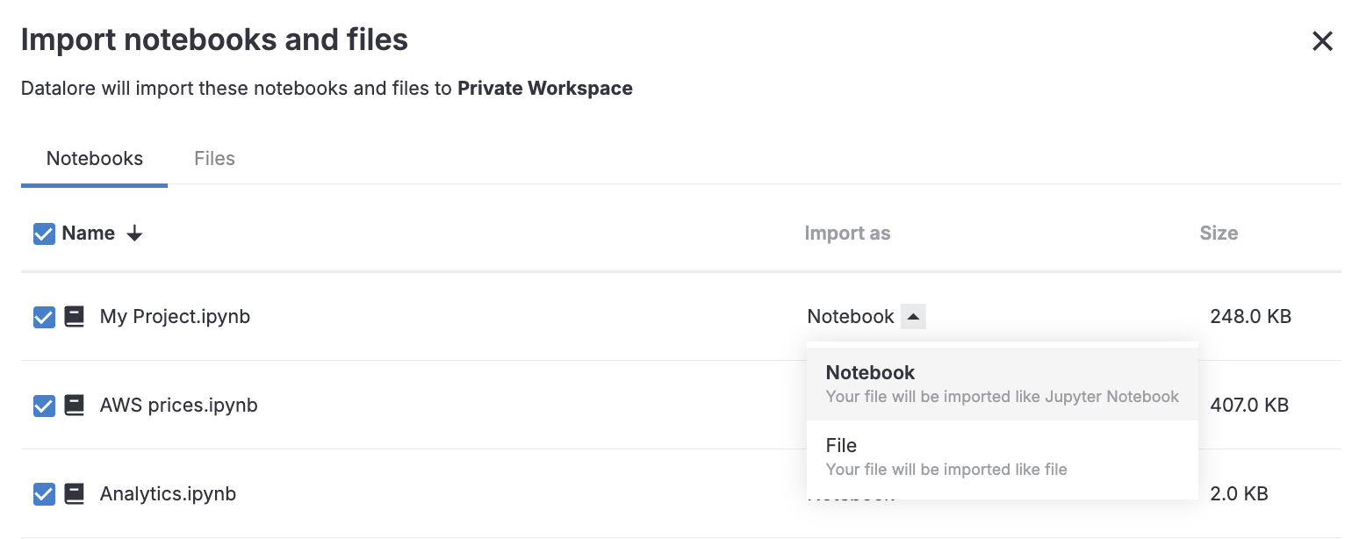
Task: Uncheck the select-all checkbox in the header
Action: [44, 234]
